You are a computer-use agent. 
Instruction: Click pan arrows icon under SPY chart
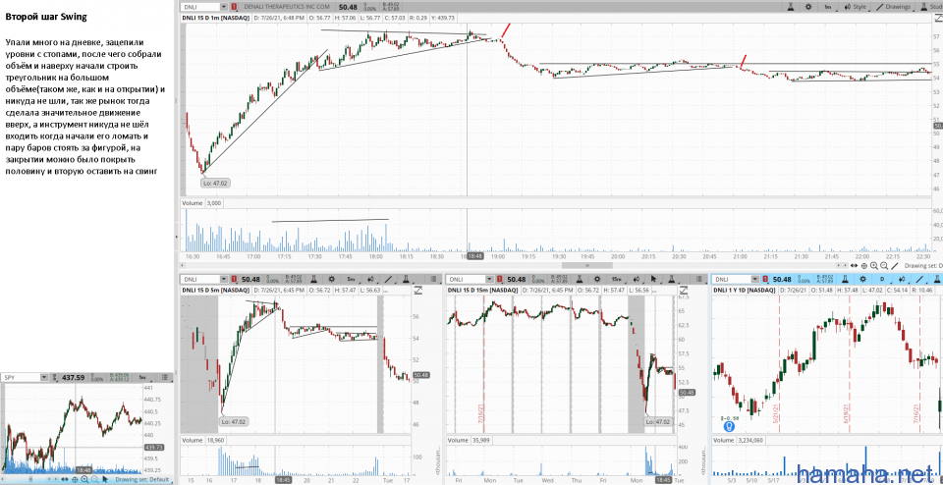click(65, 479)
